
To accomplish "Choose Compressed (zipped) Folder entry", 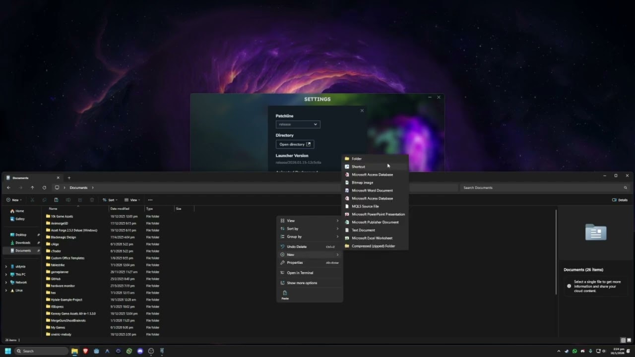I will [x=375, y=246].
